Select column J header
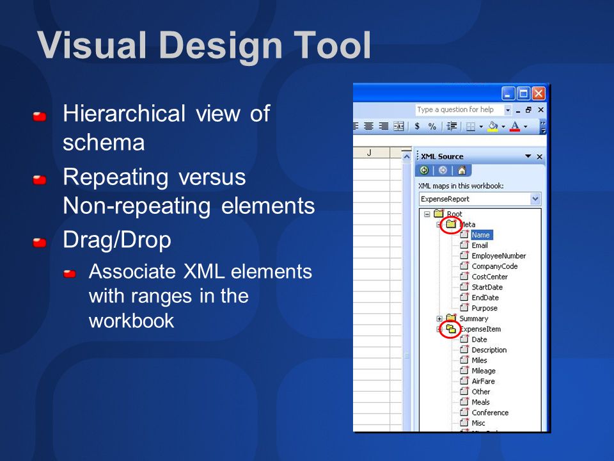This screenshot has width=614, height=461. (x=369, y=152)
